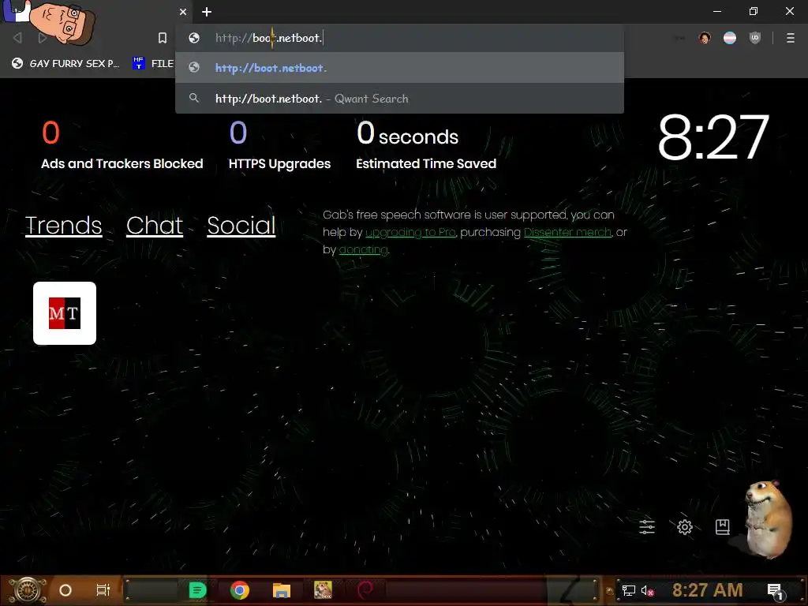
Task: Choose the Qwant Search suggestion for boot.netboot
Action: (x=399, y=98)
